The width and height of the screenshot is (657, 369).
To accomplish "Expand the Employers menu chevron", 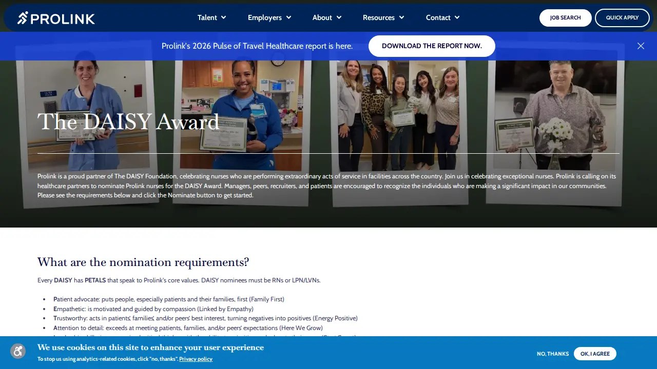I will [288, 17].
